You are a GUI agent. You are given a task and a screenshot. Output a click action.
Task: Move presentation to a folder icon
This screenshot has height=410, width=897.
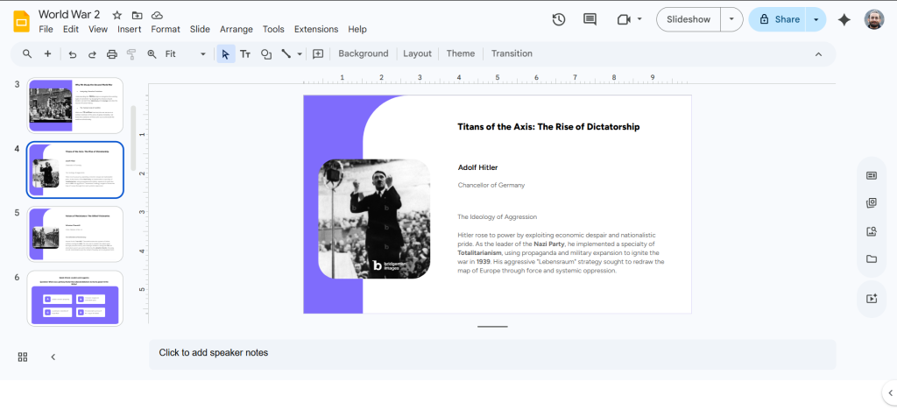coord(137,15)
